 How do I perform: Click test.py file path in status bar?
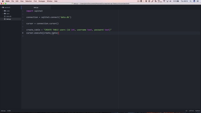click(3, 111)
